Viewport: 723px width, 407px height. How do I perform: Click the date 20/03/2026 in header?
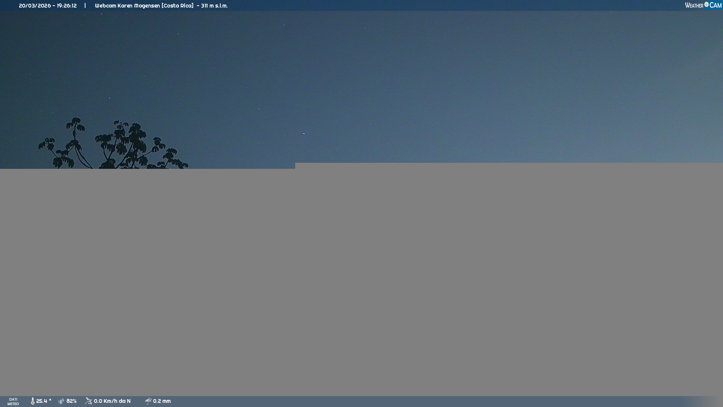pyautogui.click(x=34, y=6)
